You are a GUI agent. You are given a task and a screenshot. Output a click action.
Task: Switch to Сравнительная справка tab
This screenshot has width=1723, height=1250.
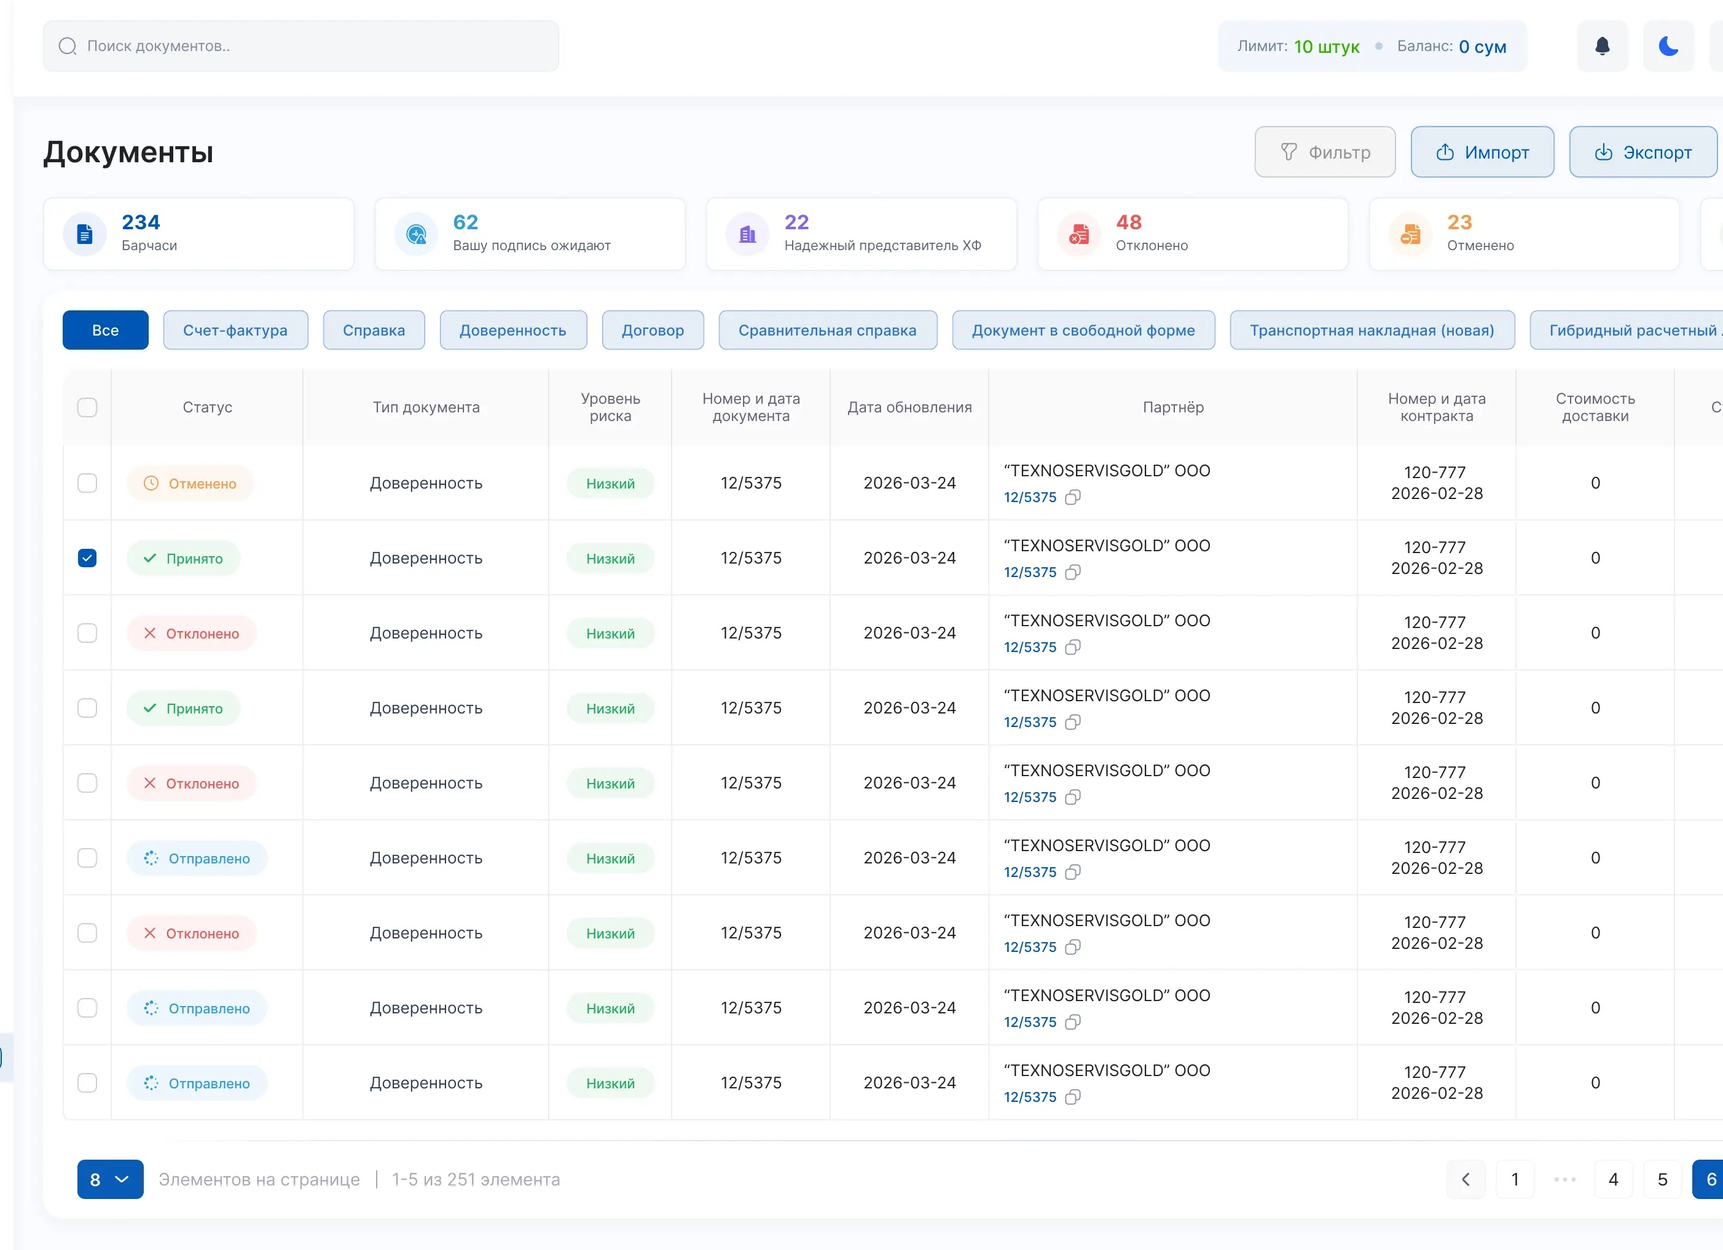point(827,331)
